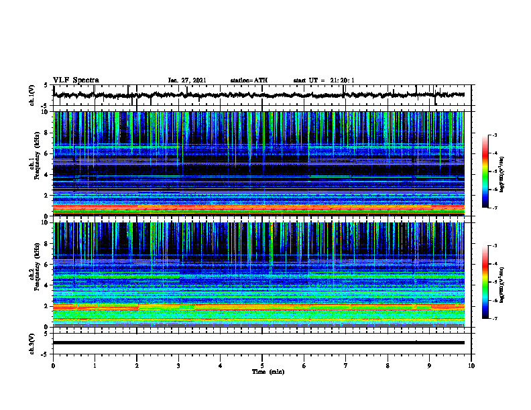The image size is (531, 410).
Task: Select the date text "Jan. 27, 2021"
Action: coord(187,80)
